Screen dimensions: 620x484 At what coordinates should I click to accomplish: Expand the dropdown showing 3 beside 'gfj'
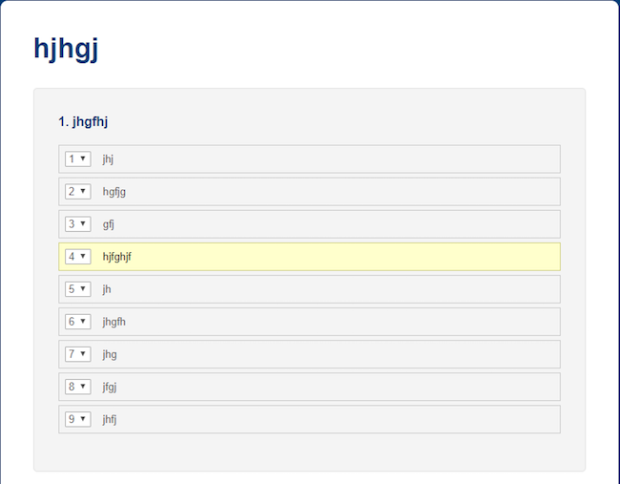[x=78, y=224]
